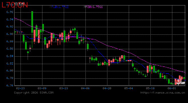Click the MA10:6.7762 legend label

point(59,7)
